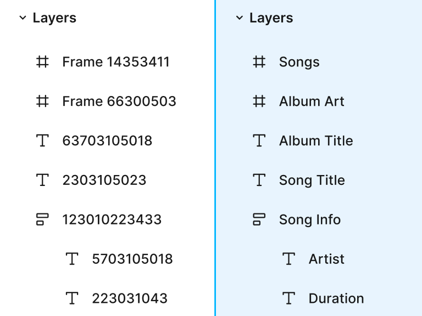
Task: Collapse the left Layers panel chevron
Action: tap(23, 18)
